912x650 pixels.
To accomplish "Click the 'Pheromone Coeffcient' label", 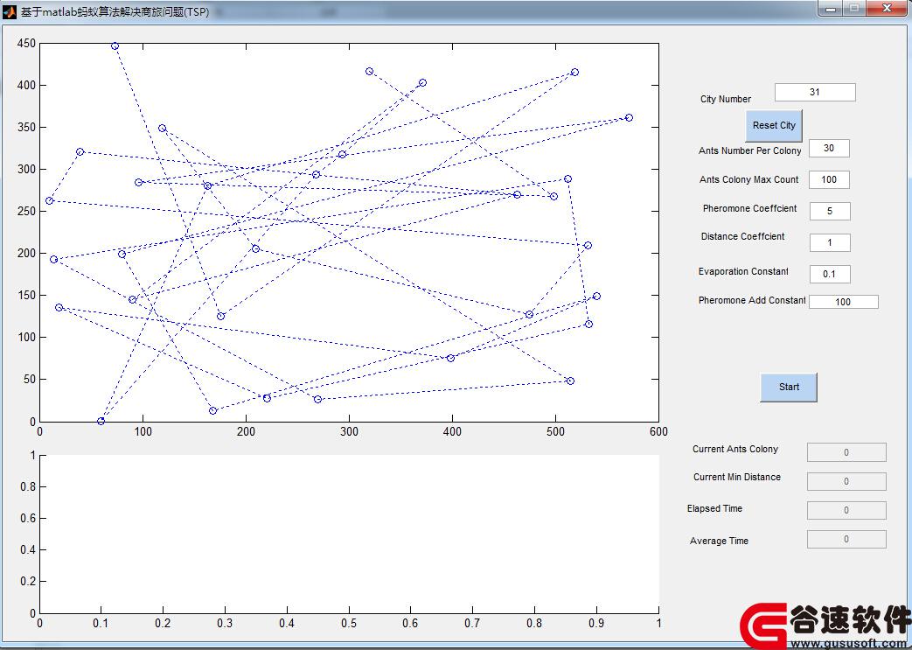I will point(749,208).
